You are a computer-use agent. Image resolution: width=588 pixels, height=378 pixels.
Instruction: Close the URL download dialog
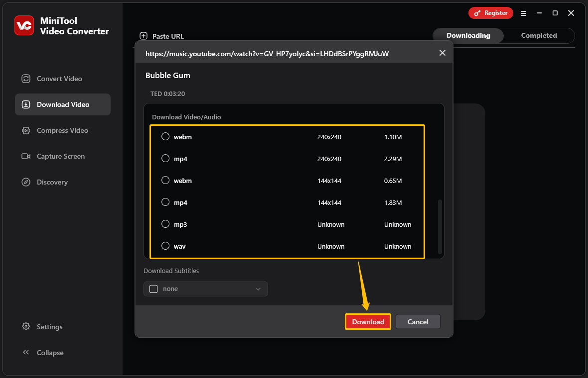click(x=442, y=53)
